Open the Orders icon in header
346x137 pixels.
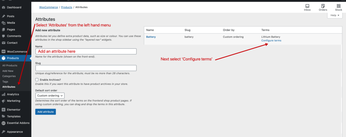(x=323, y=7)
